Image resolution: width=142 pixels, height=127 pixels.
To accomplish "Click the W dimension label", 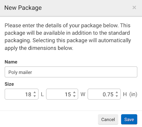I will click(x=83, y=94).
